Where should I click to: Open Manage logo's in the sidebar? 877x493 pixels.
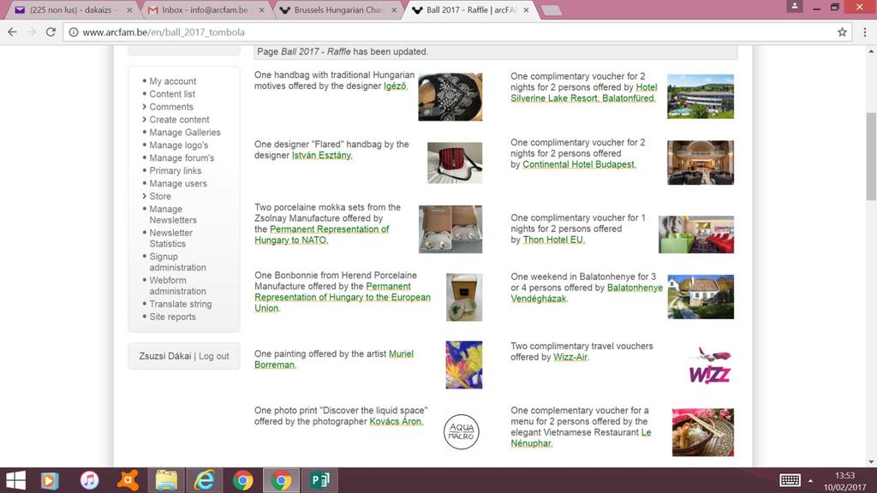pyautogui.click(x=178, y=146)
